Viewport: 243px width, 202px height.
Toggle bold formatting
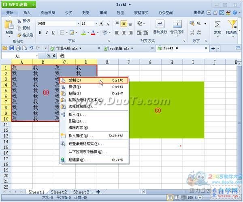click(x=40, y=32)
